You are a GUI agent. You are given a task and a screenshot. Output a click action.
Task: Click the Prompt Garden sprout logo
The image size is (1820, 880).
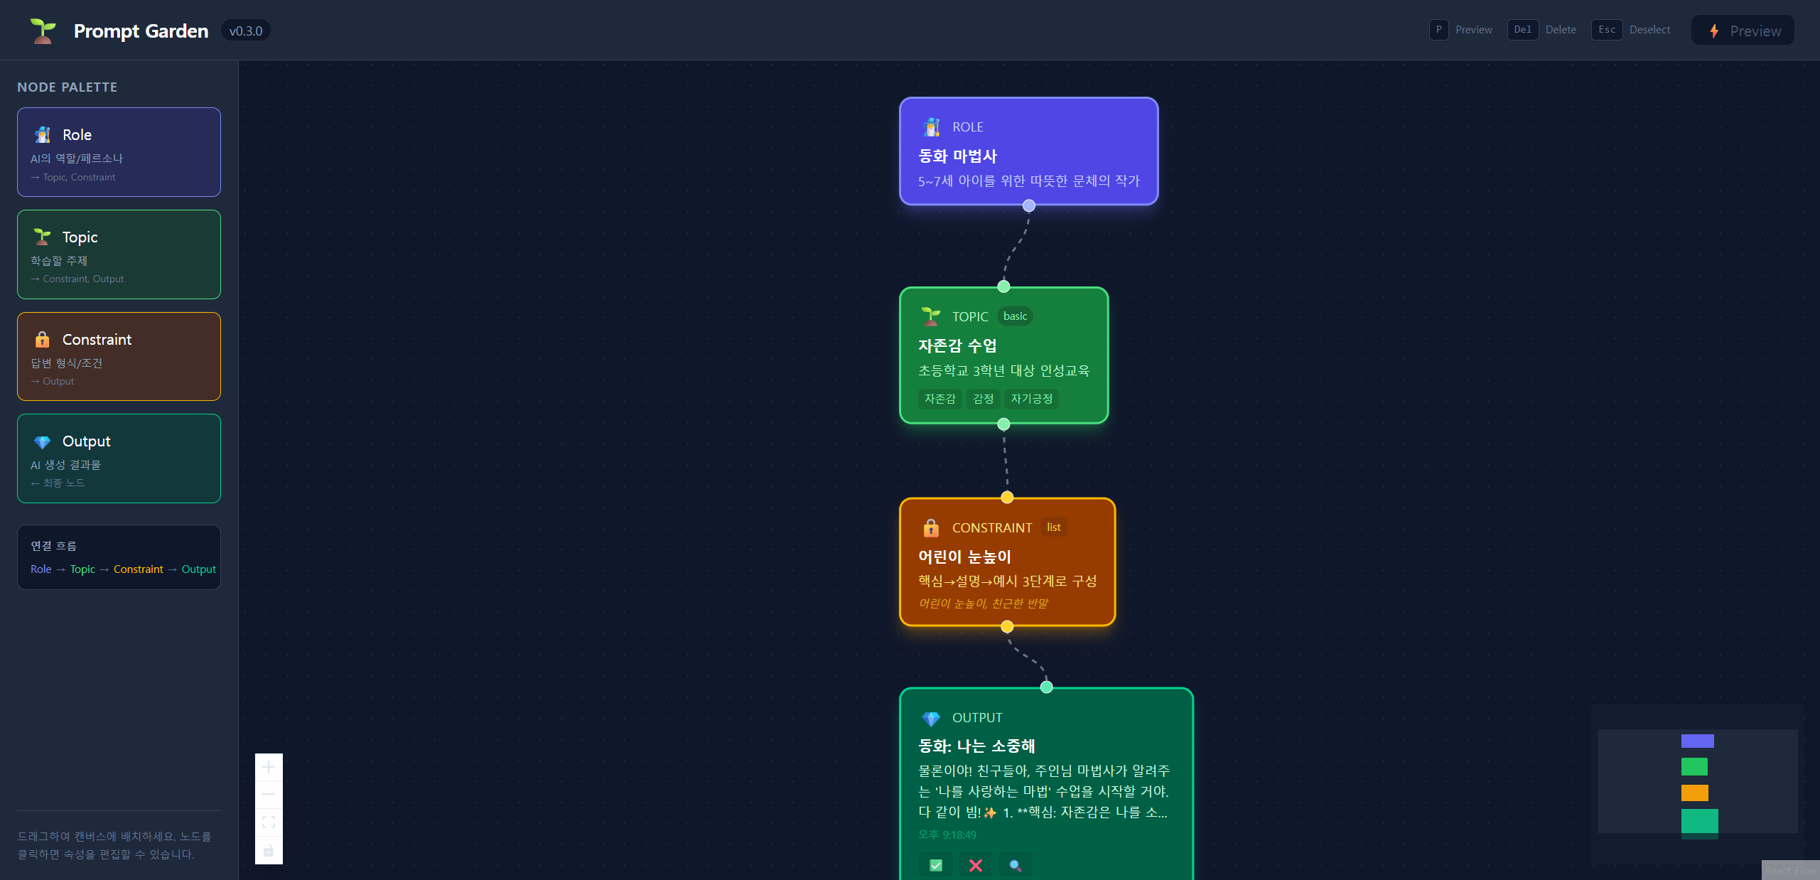coord(42,30)
